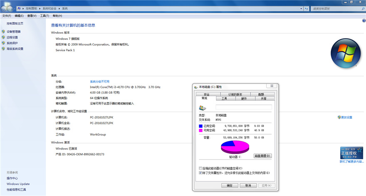Click the Service Pack 1 text
Screen dimensions: 366x196
65,50
